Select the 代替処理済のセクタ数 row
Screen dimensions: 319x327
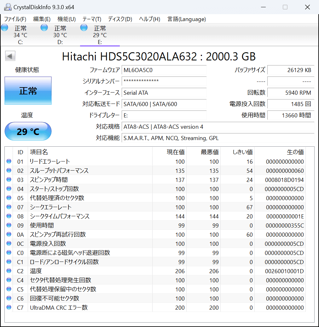tap(57, 198)
